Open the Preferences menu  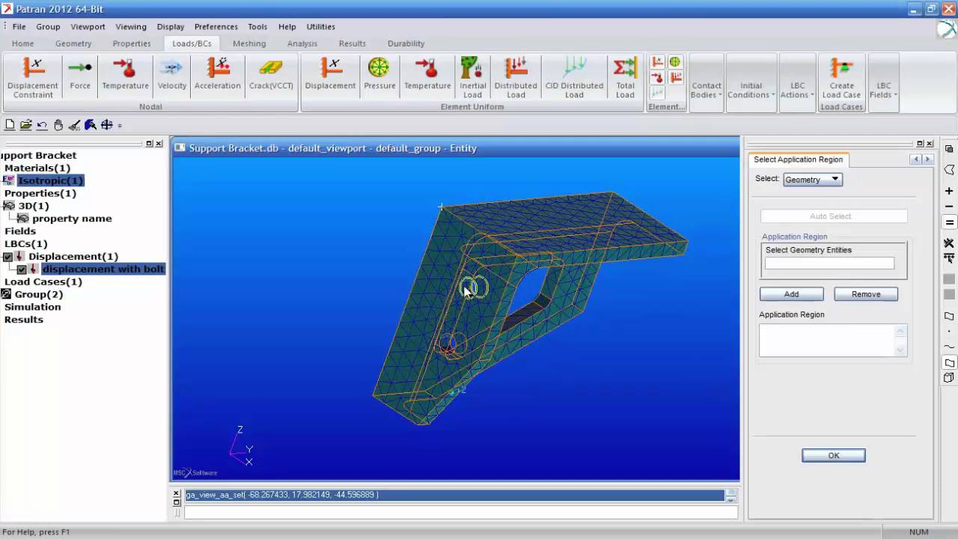[216, 26]
